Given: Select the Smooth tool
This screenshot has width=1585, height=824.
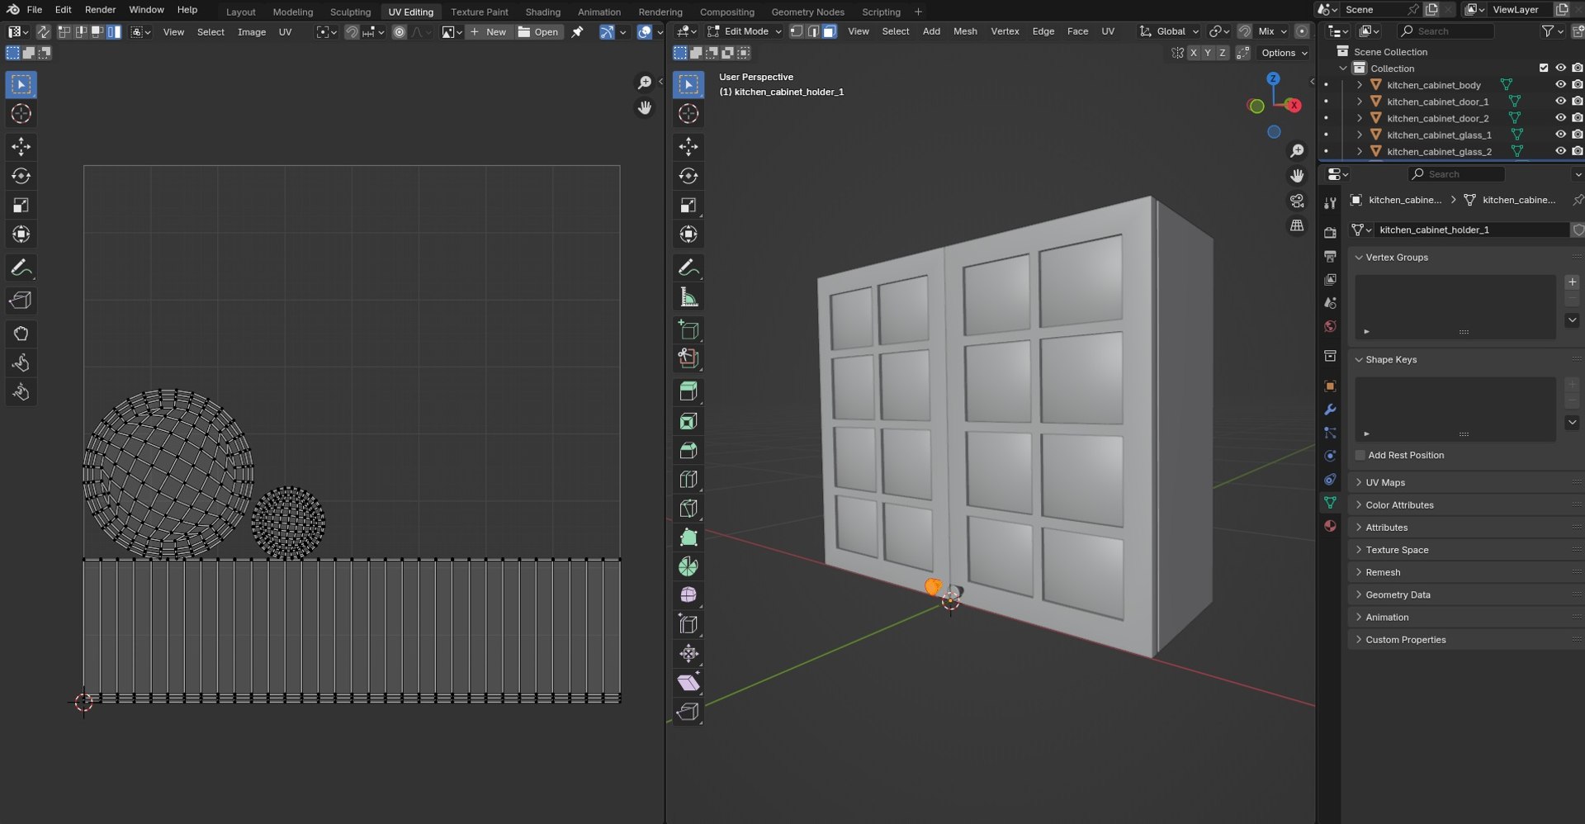Looking at the screenshot, I should pos(688,595).
